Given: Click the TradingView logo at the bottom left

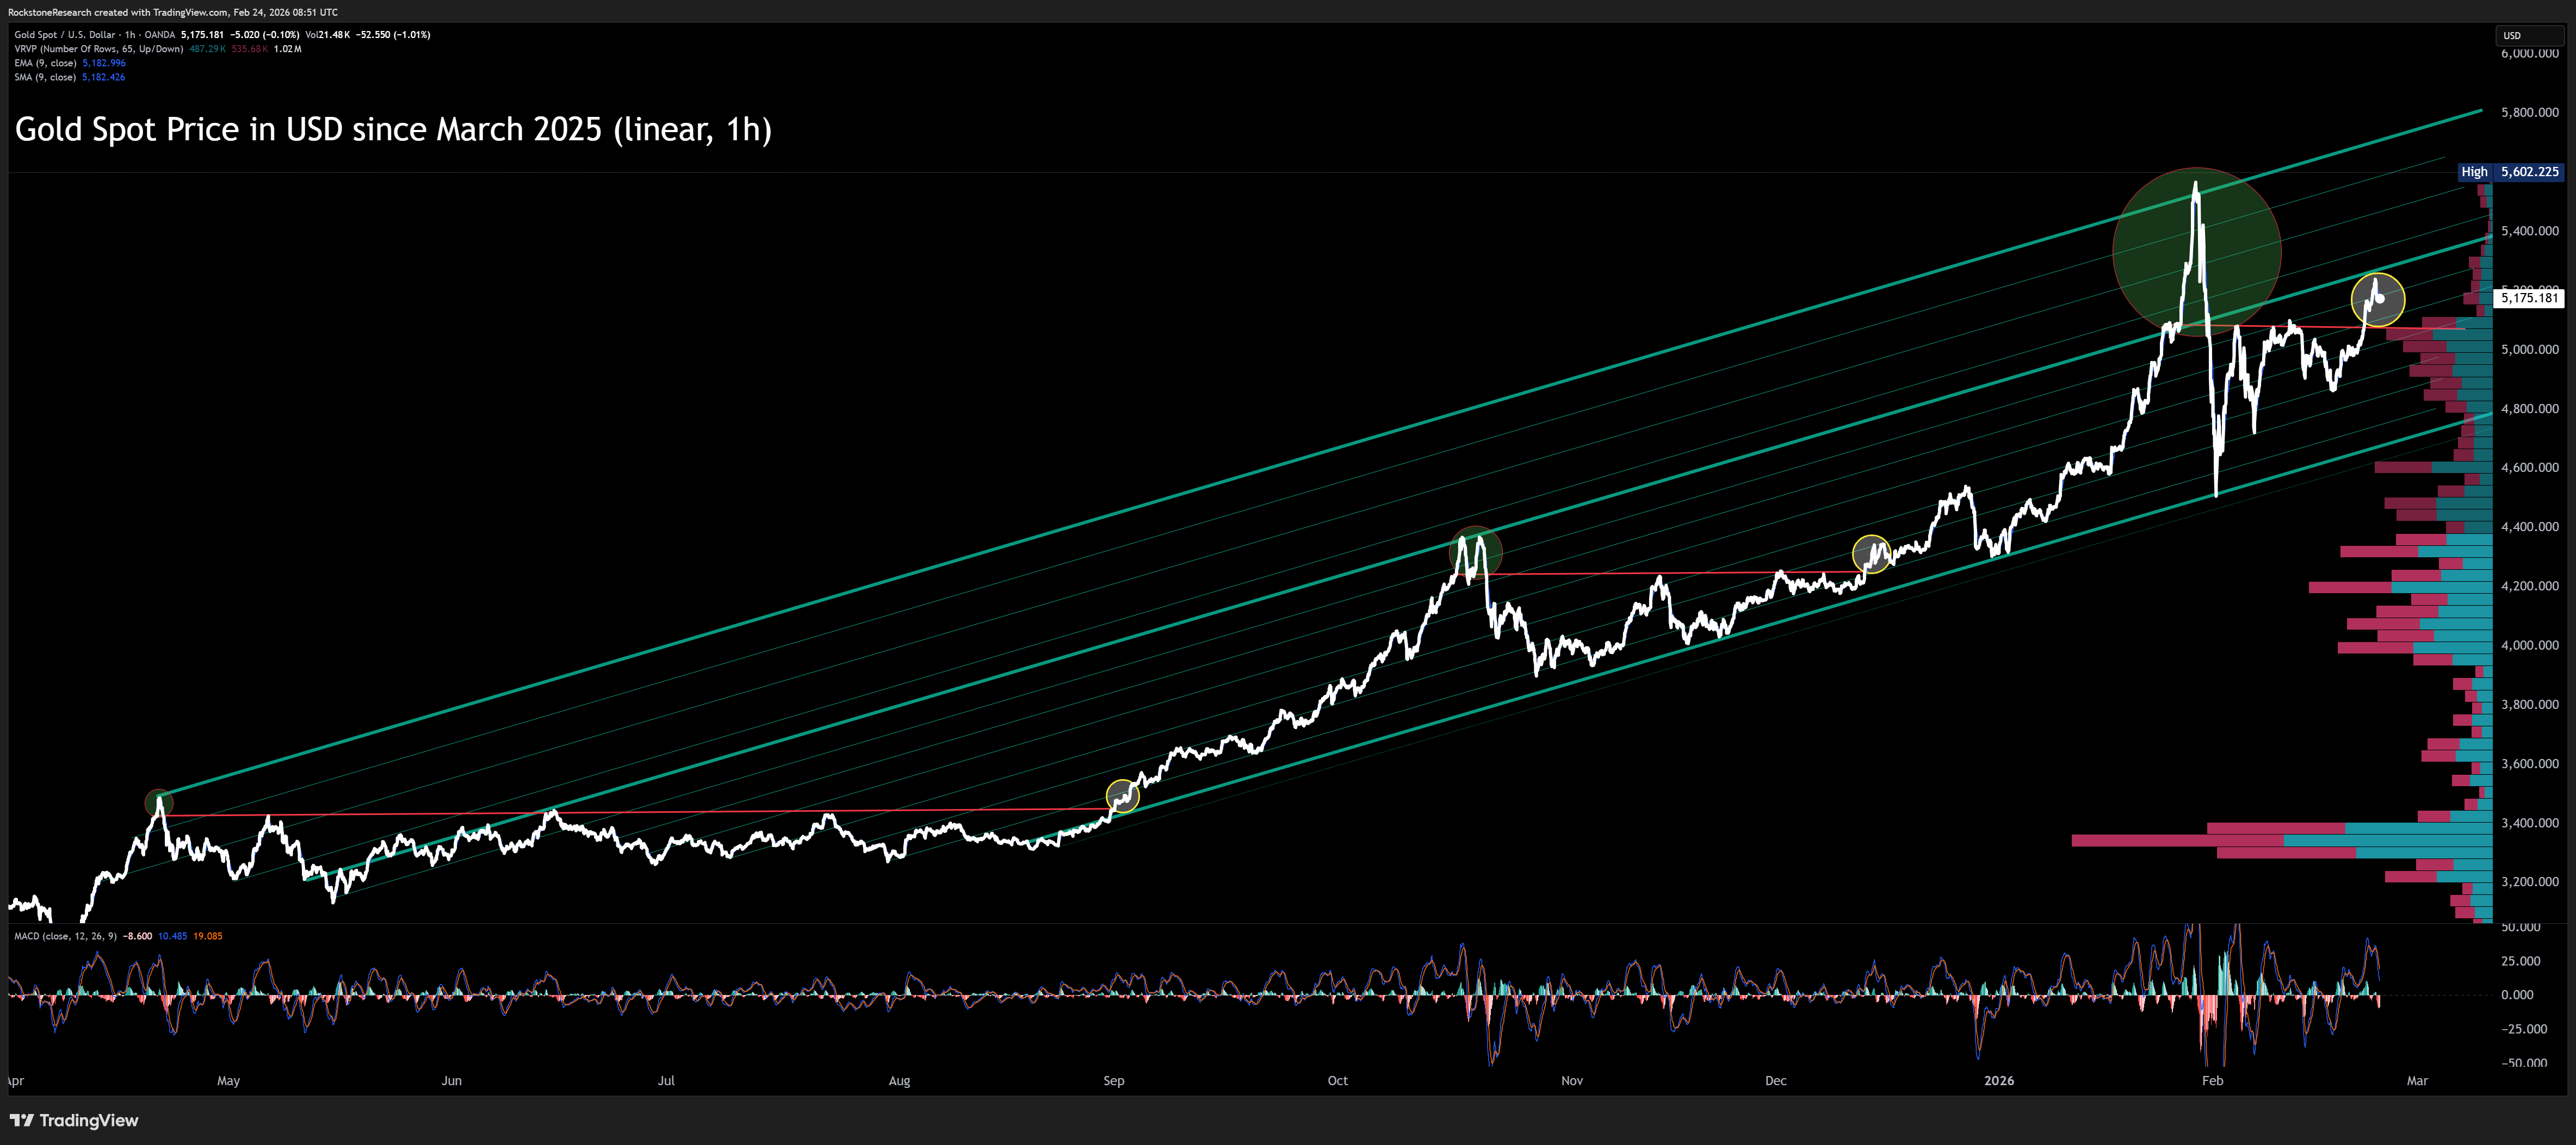Looking at the screenshot, I should click(x=74, y=1120).
